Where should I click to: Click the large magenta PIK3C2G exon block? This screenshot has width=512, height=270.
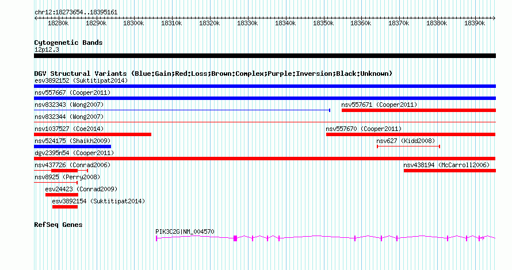coord(235,238)
